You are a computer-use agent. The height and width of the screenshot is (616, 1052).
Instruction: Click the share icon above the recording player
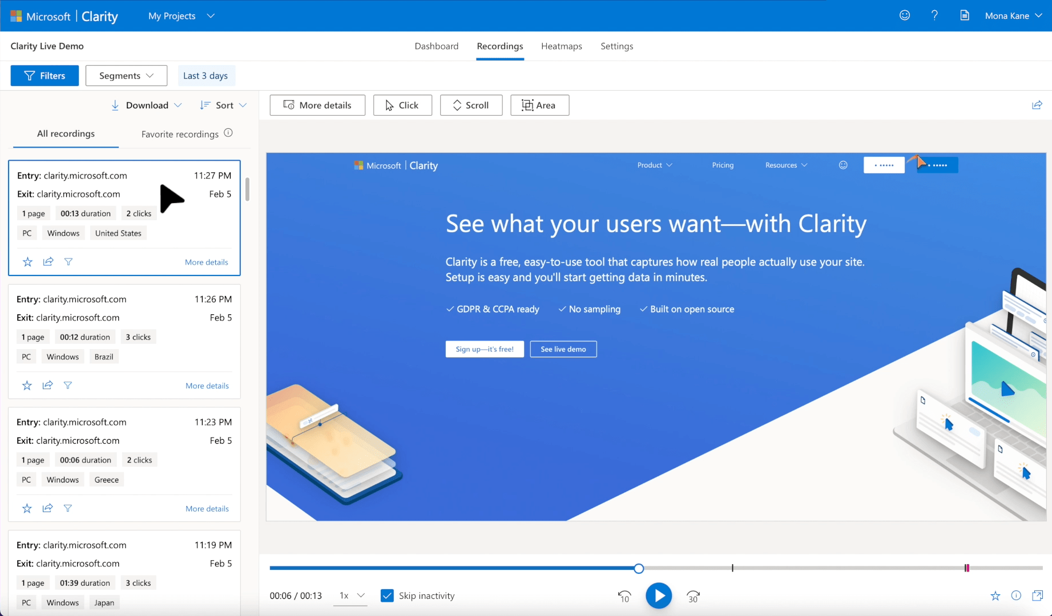pyautogui.click(x=1037, y=105)
